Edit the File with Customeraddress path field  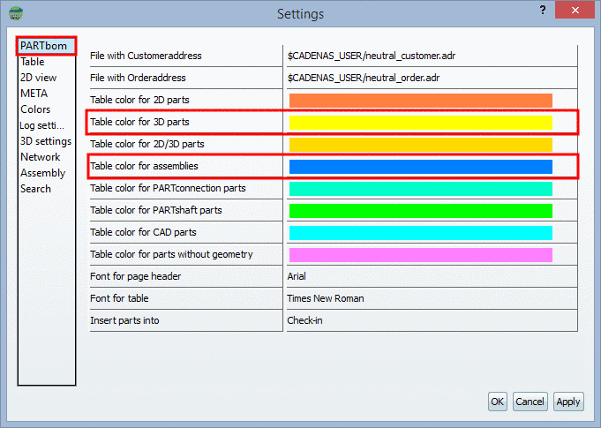pyautogui.click(x=430, y=56)
